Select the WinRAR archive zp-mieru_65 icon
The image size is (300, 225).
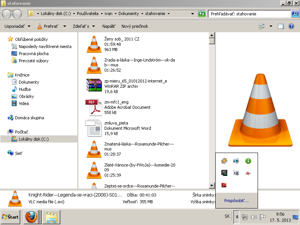(94, 85)
